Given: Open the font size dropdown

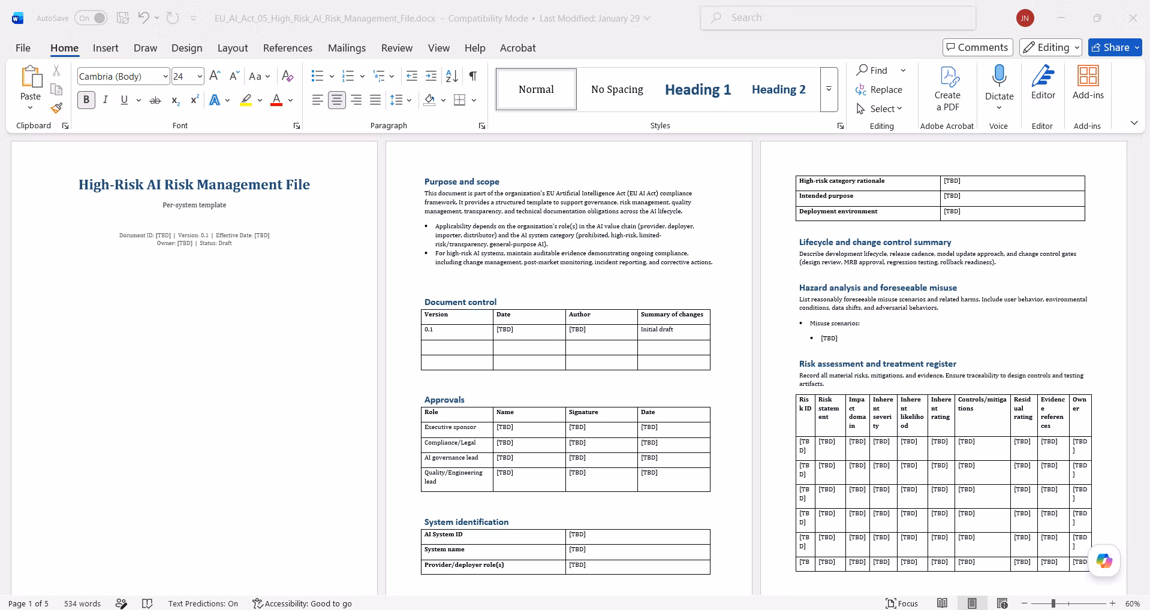Looking at the screenshot, I should click(x=200, y=77).
